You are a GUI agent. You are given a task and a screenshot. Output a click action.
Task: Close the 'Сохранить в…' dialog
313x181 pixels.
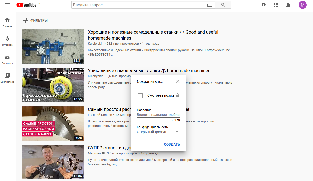[x=178, y=81]
